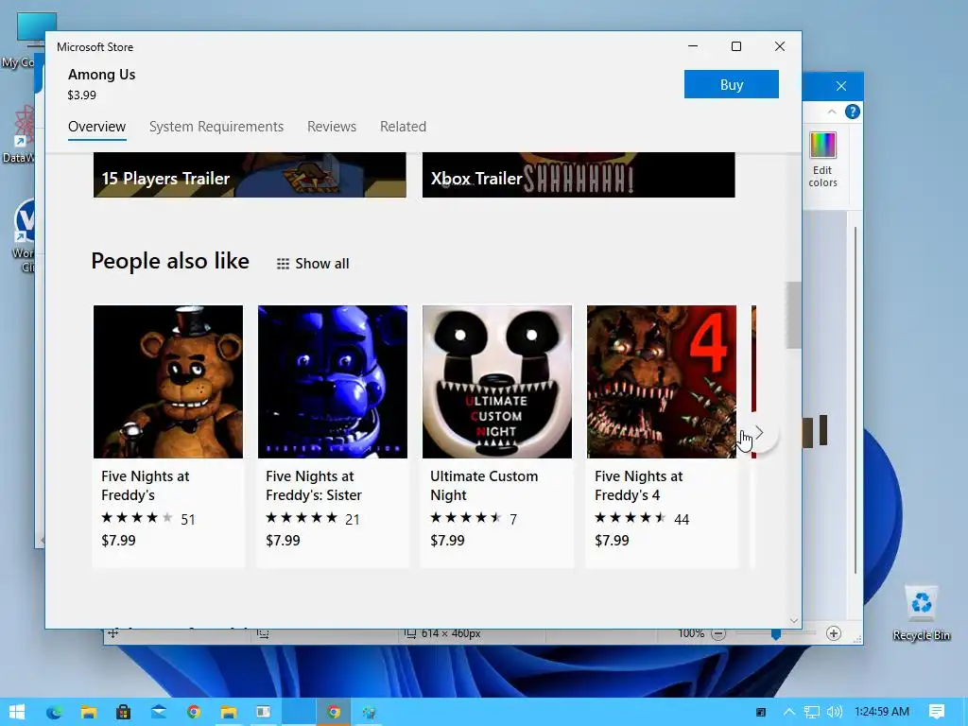Viewport: 968px width, 726px height.
Task: Show next games with the carousel right arrow
Action: (x=759, y=433)
